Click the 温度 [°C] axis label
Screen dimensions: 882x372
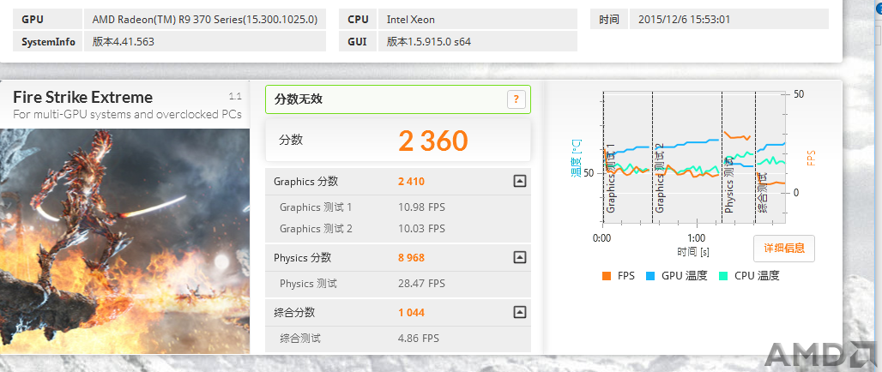tap(577, 159)
